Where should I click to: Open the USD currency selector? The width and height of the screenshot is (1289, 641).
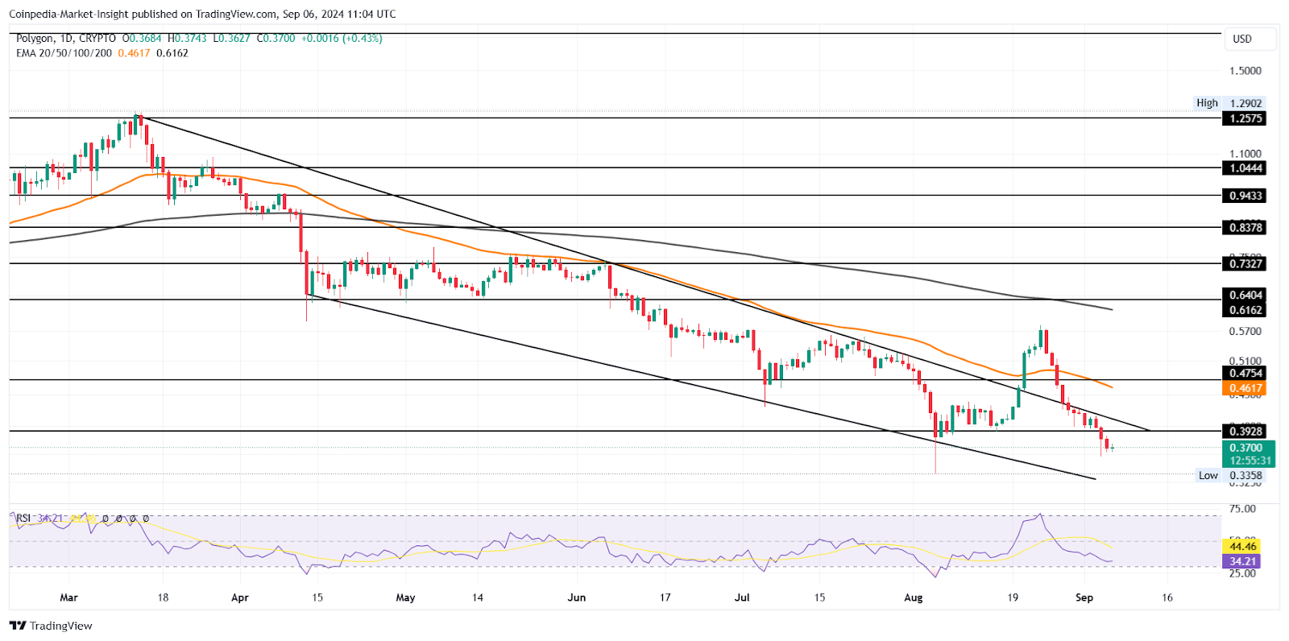click(x=1251, y=39)
